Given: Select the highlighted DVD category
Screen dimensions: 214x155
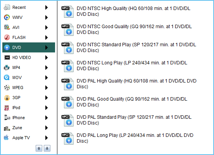Looking at the screenshot, I should pos(29,47).
